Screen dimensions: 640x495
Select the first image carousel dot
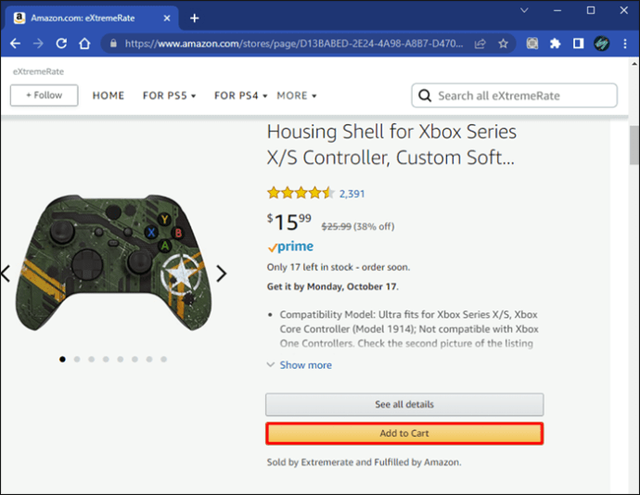tap(62, 359)
